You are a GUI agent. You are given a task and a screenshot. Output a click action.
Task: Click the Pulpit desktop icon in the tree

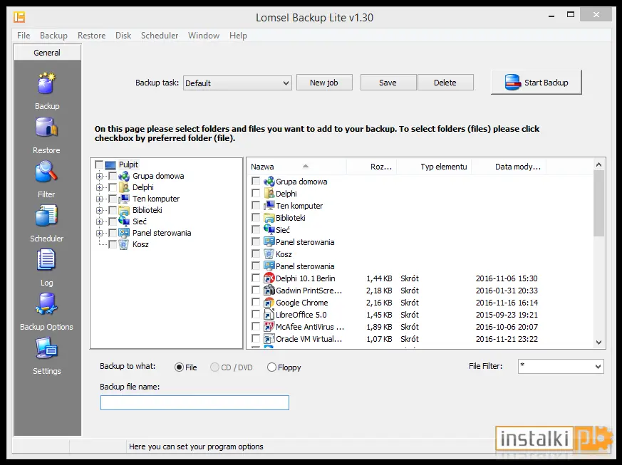[x=110, y=165]
